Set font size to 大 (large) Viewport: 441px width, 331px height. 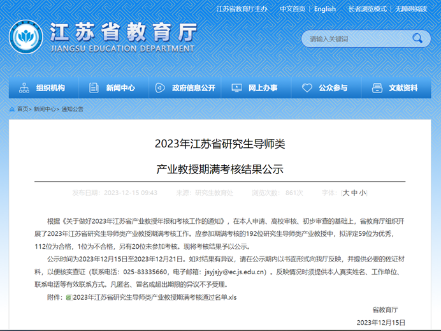(346, 193)
